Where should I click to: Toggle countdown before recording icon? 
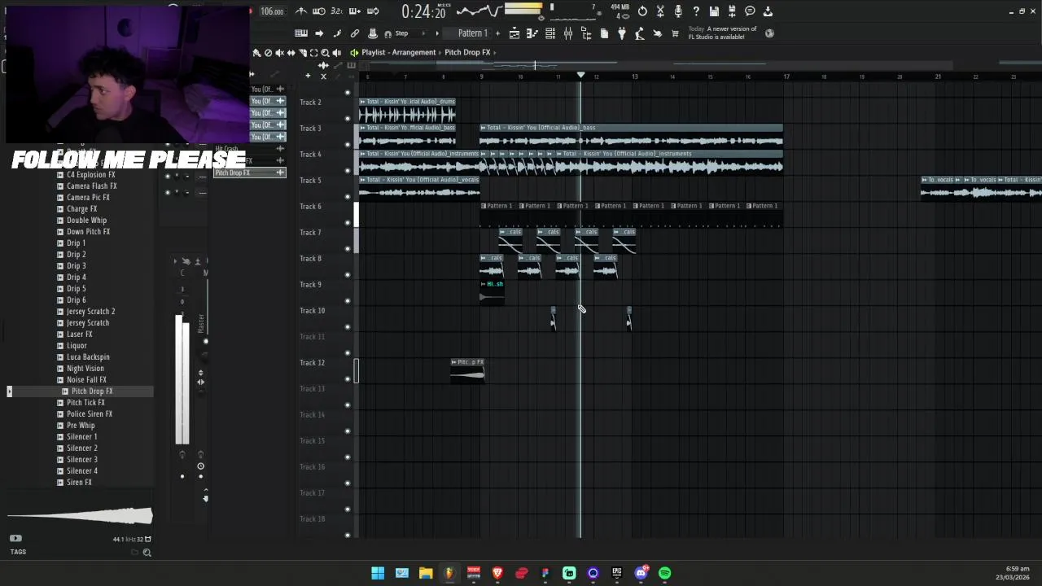[319, 11]
